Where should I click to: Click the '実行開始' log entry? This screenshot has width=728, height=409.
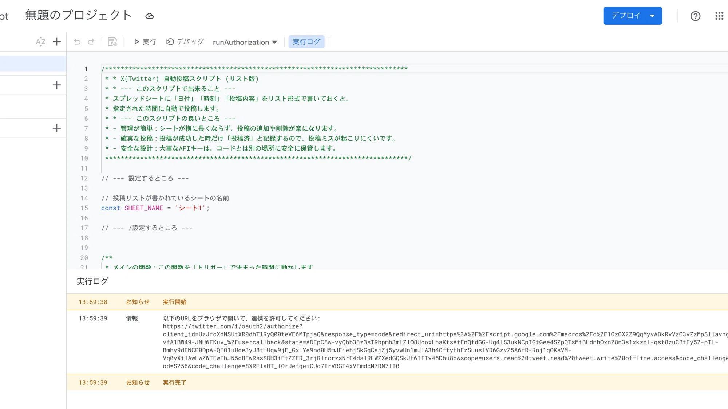tap(175, 302)
